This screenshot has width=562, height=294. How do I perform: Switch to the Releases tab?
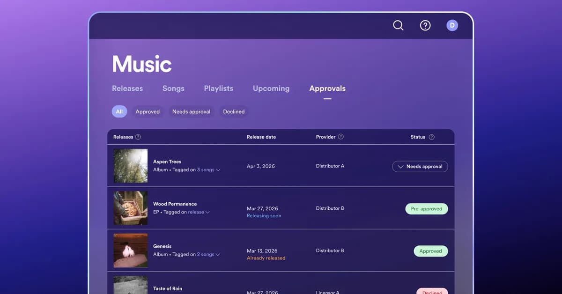[x=127, y=88]
